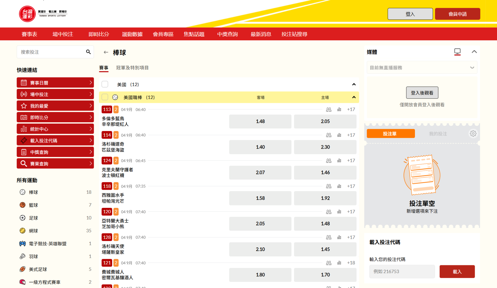Open head-to-head icon for match 114
This screenshot has height=288, width=497.
point(329,135)
